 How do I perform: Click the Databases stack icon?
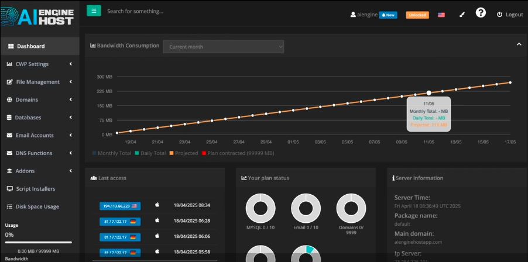point(9,118)
